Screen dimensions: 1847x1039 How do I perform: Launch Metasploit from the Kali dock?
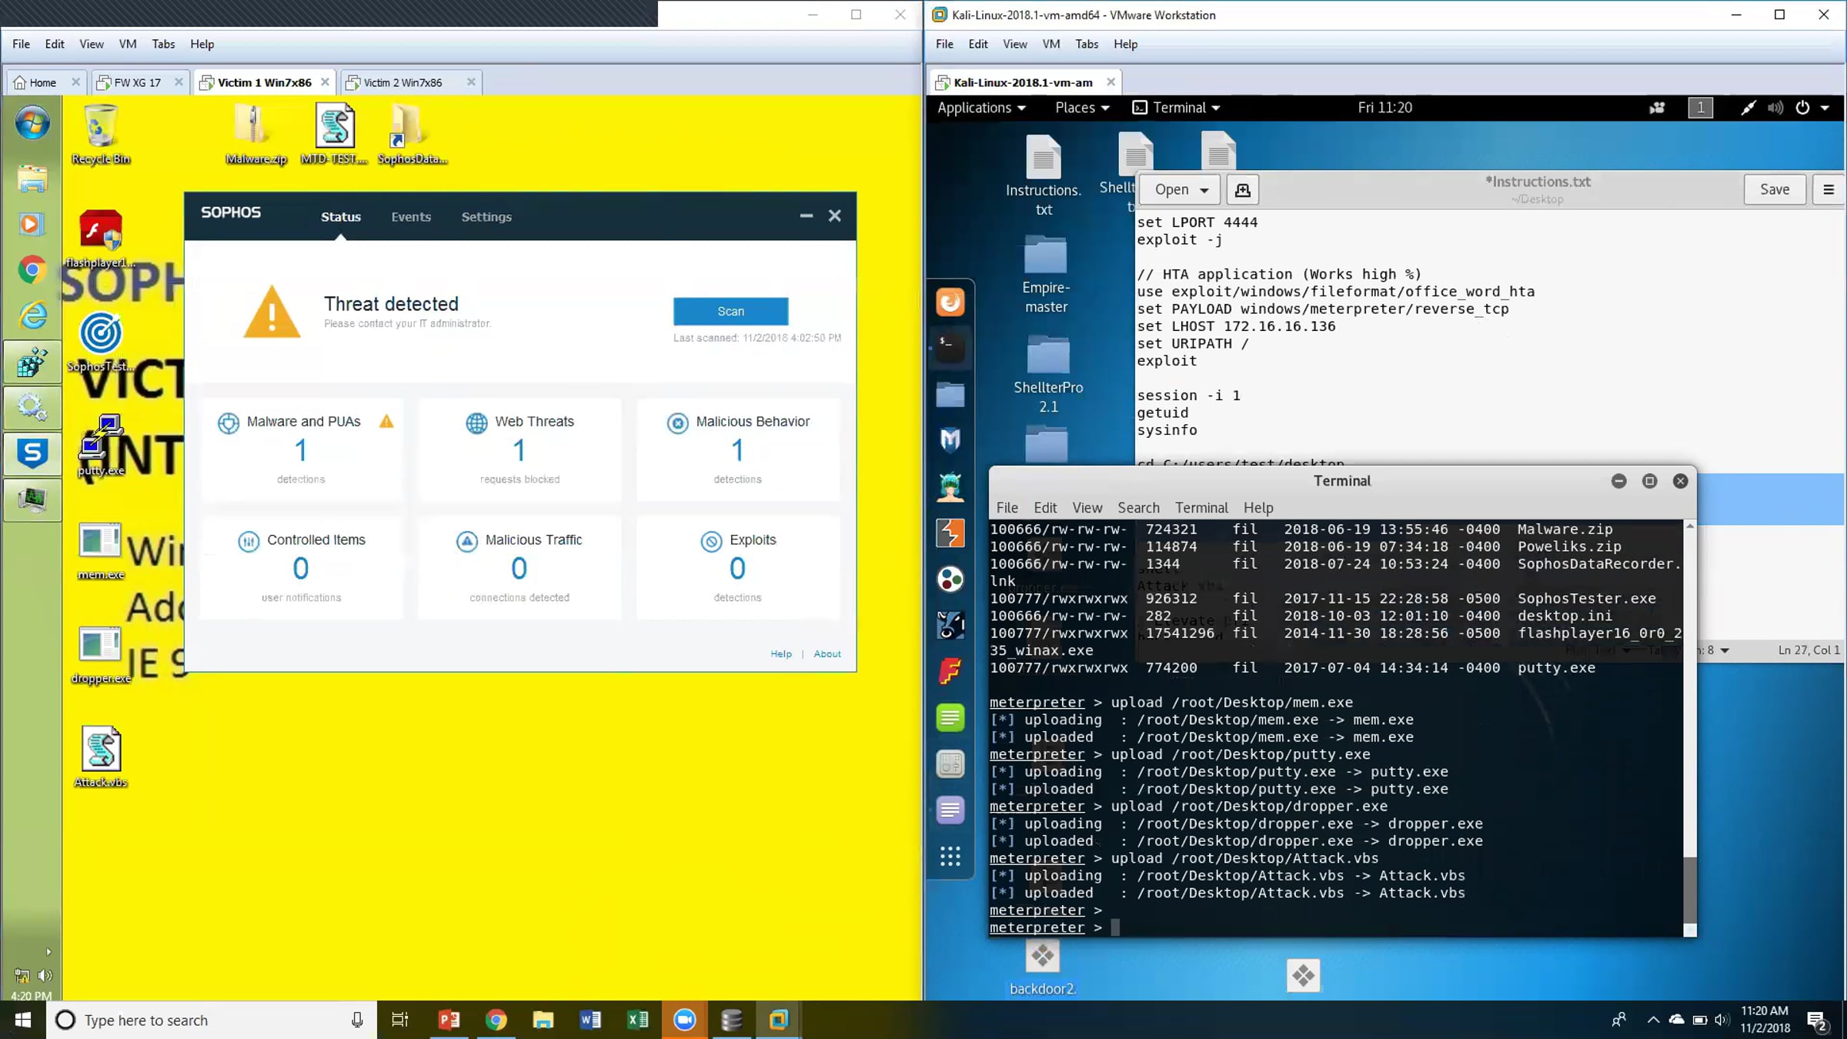950,439
